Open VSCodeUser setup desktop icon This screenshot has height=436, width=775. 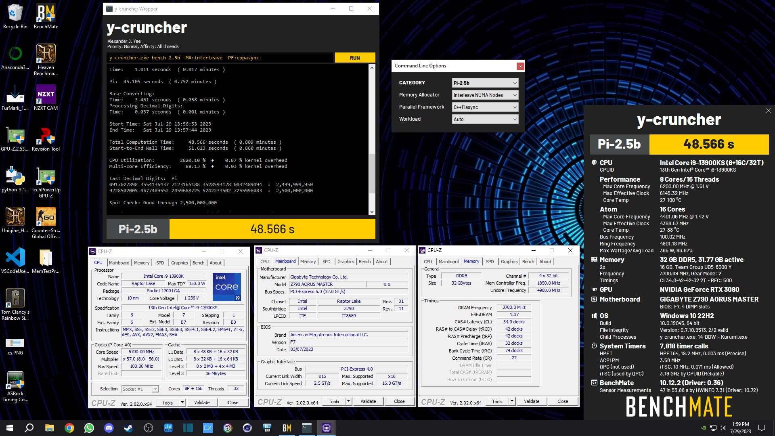click(15, 261)
